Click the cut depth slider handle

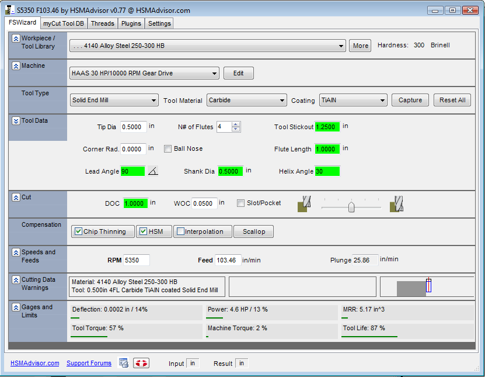point(351,206)
